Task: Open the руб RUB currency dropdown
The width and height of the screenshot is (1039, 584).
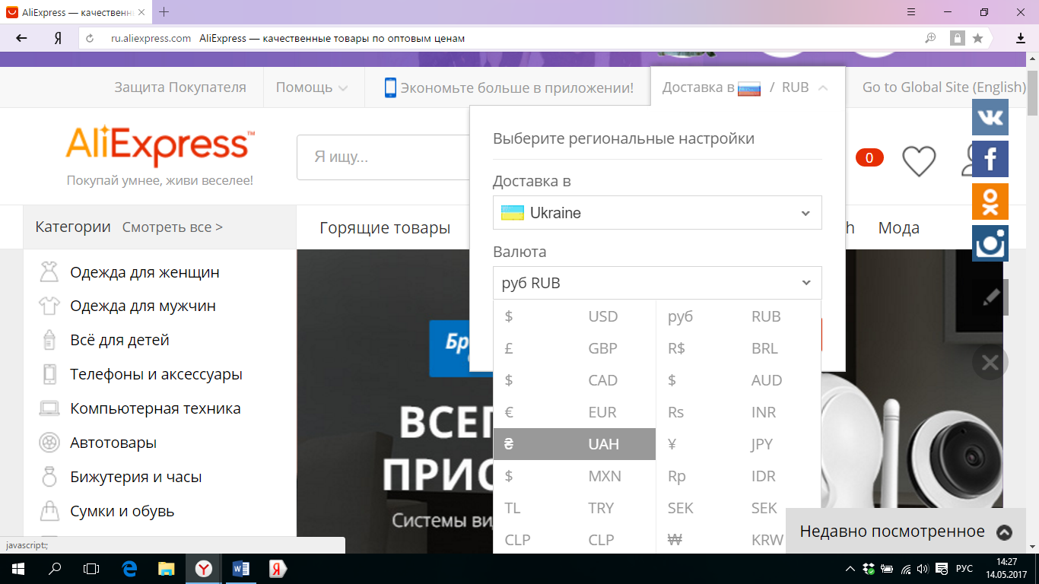Action: coord(657,283)
